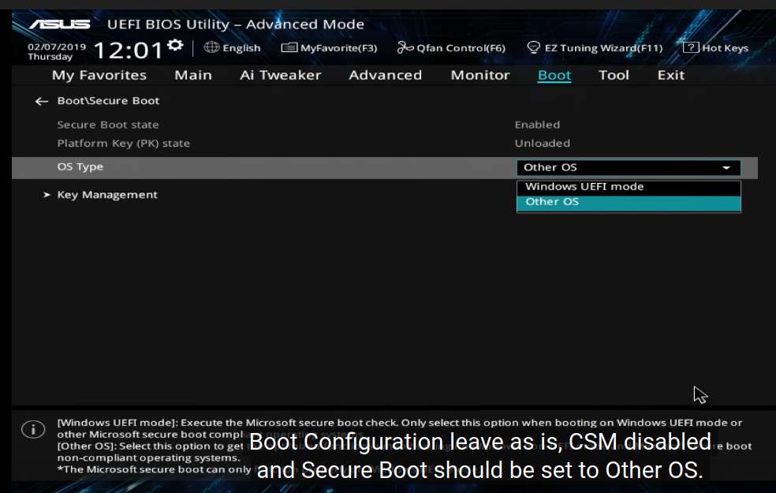Switch to the My Favorites tab

pos(99,75)
